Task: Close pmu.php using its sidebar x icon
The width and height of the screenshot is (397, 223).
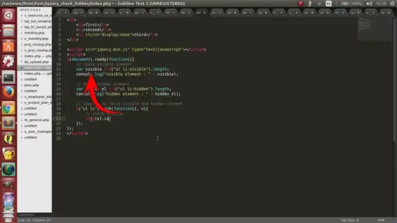Action: click(x=22, y=85)
